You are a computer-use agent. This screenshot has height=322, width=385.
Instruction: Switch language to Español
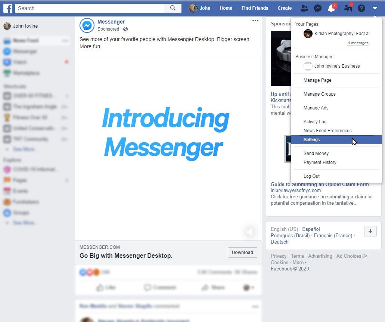coord(311,229)
